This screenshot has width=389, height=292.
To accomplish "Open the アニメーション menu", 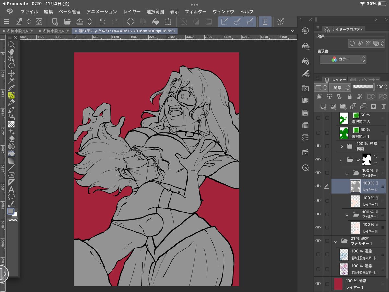I will coord(102,11).
